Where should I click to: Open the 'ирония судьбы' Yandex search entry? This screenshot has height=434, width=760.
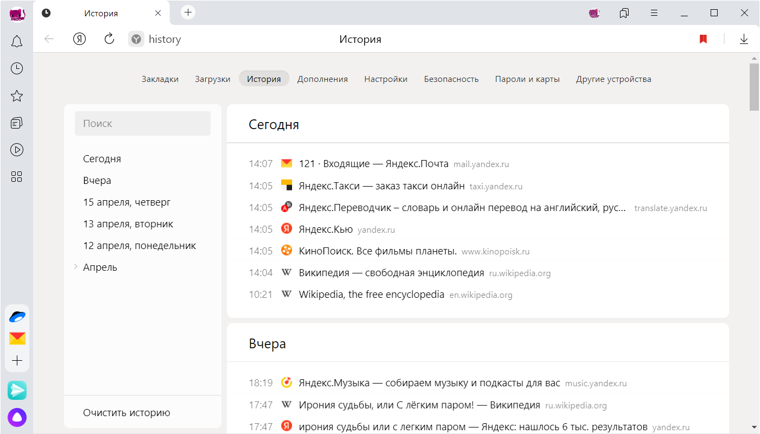473,426
